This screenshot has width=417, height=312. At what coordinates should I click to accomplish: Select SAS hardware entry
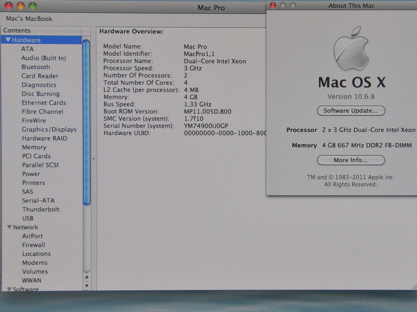(x=28, y=191)
